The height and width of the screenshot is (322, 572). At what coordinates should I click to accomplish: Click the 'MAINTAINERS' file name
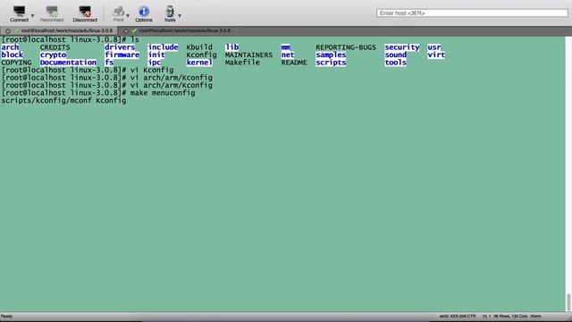248,55
